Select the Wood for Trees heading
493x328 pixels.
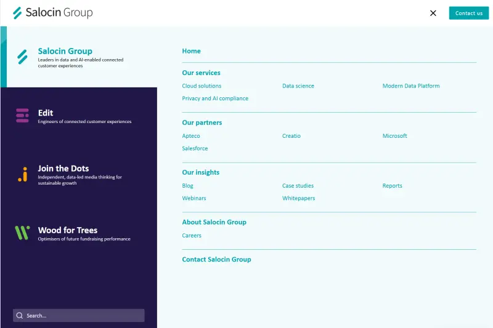click(68, 230)
